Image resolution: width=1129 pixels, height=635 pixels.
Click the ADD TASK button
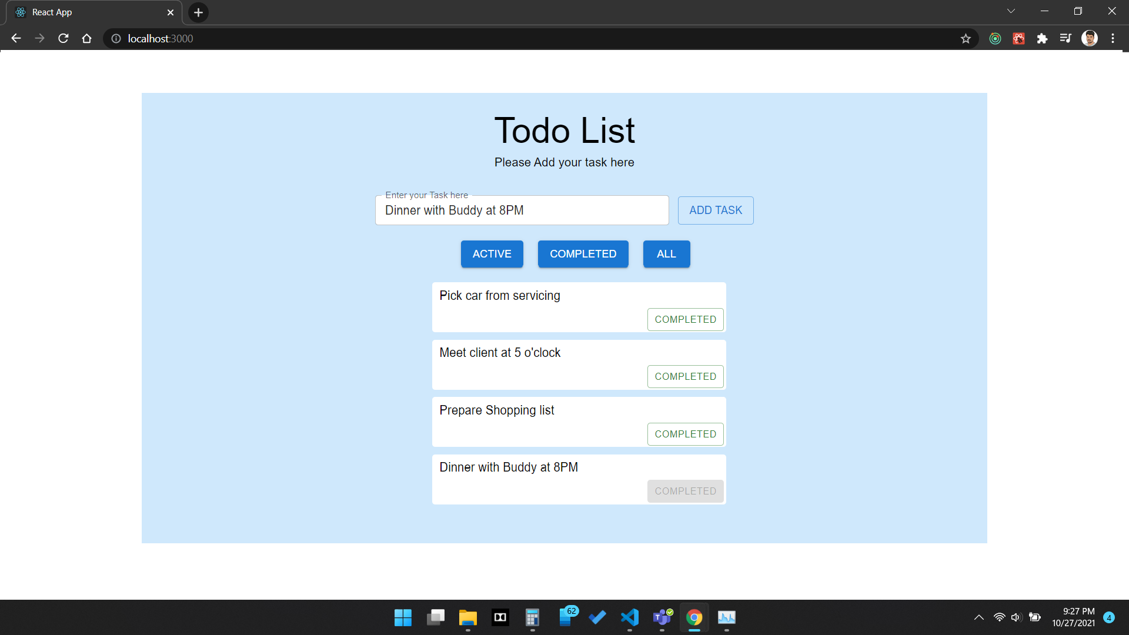(x=715, y=210)
